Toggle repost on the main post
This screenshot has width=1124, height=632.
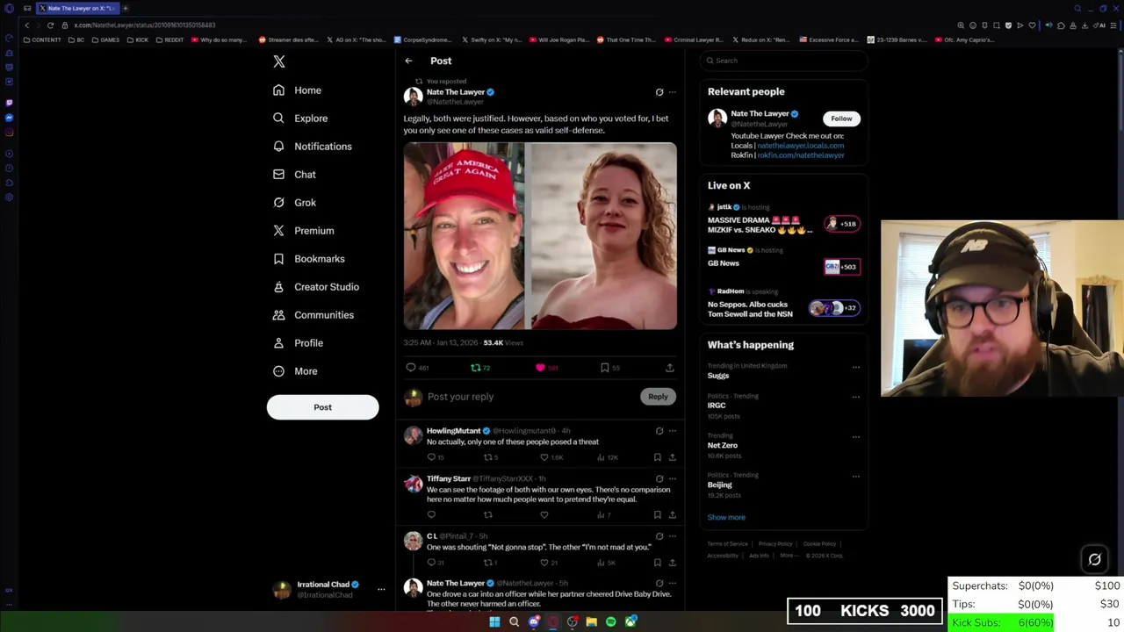click(475, 368)
